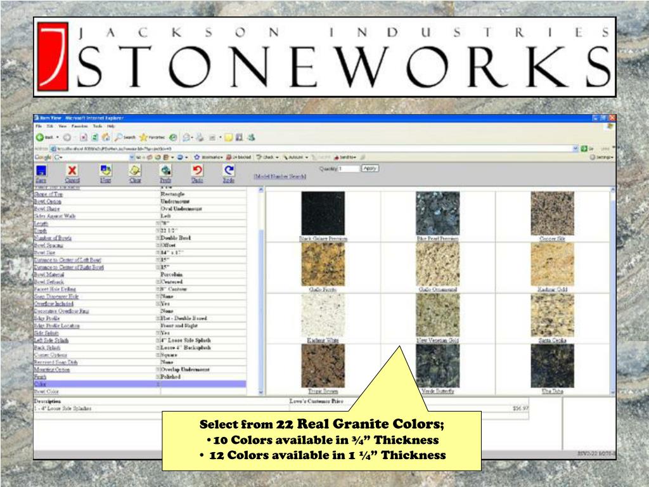This screenshot has height=487, width=649.
Task: Click the Print icon in the browser toolbar
Action: 200,137
